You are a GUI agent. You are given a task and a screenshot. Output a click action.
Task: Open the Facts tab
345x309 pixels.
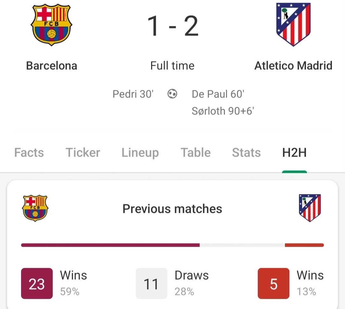29,152
